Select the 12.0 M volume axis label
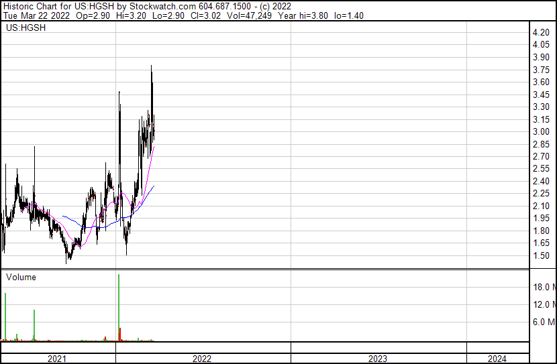The height and width of the screenshot is (364, 557). pos(544,304)
